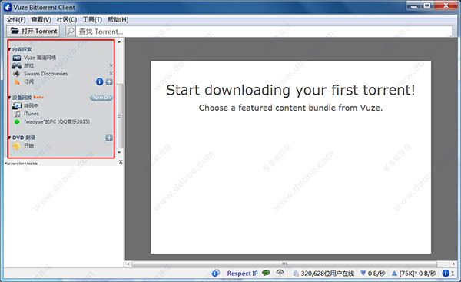The height and width of the screenshot is (282, 461).
Task: Click the wireless signal status icon
Action: point(280,274)
